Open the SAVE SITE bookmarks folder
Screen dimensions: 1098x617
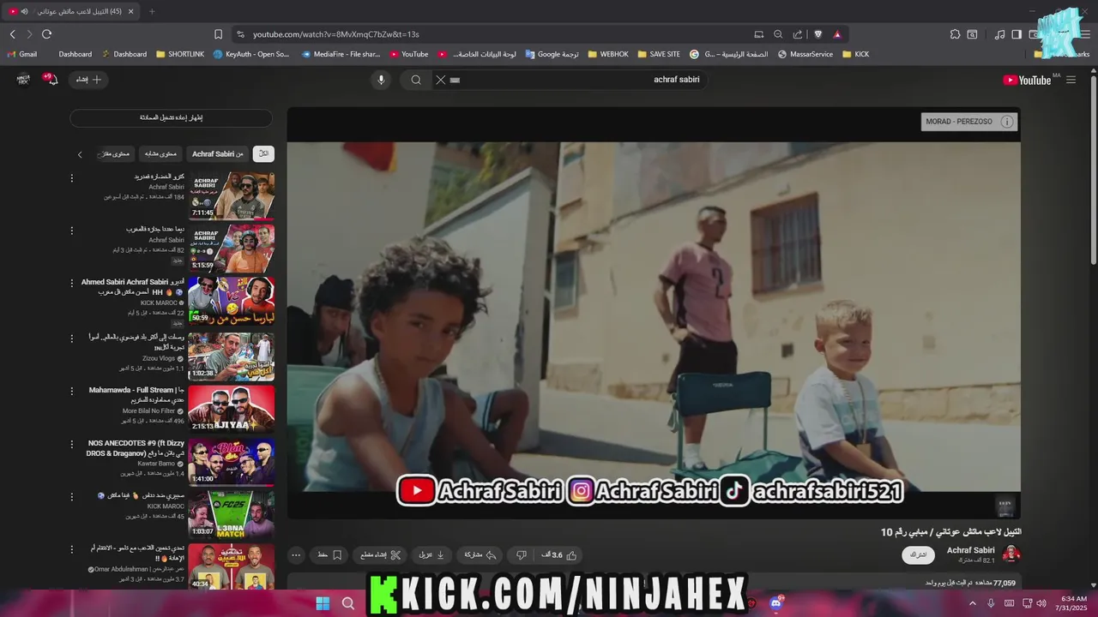659,54
